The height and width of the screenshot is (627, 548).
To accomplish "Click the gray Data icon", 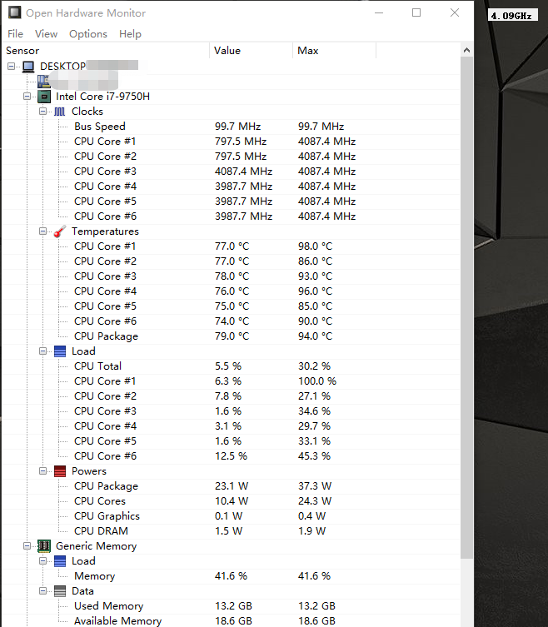I will [x=60, y=591].
